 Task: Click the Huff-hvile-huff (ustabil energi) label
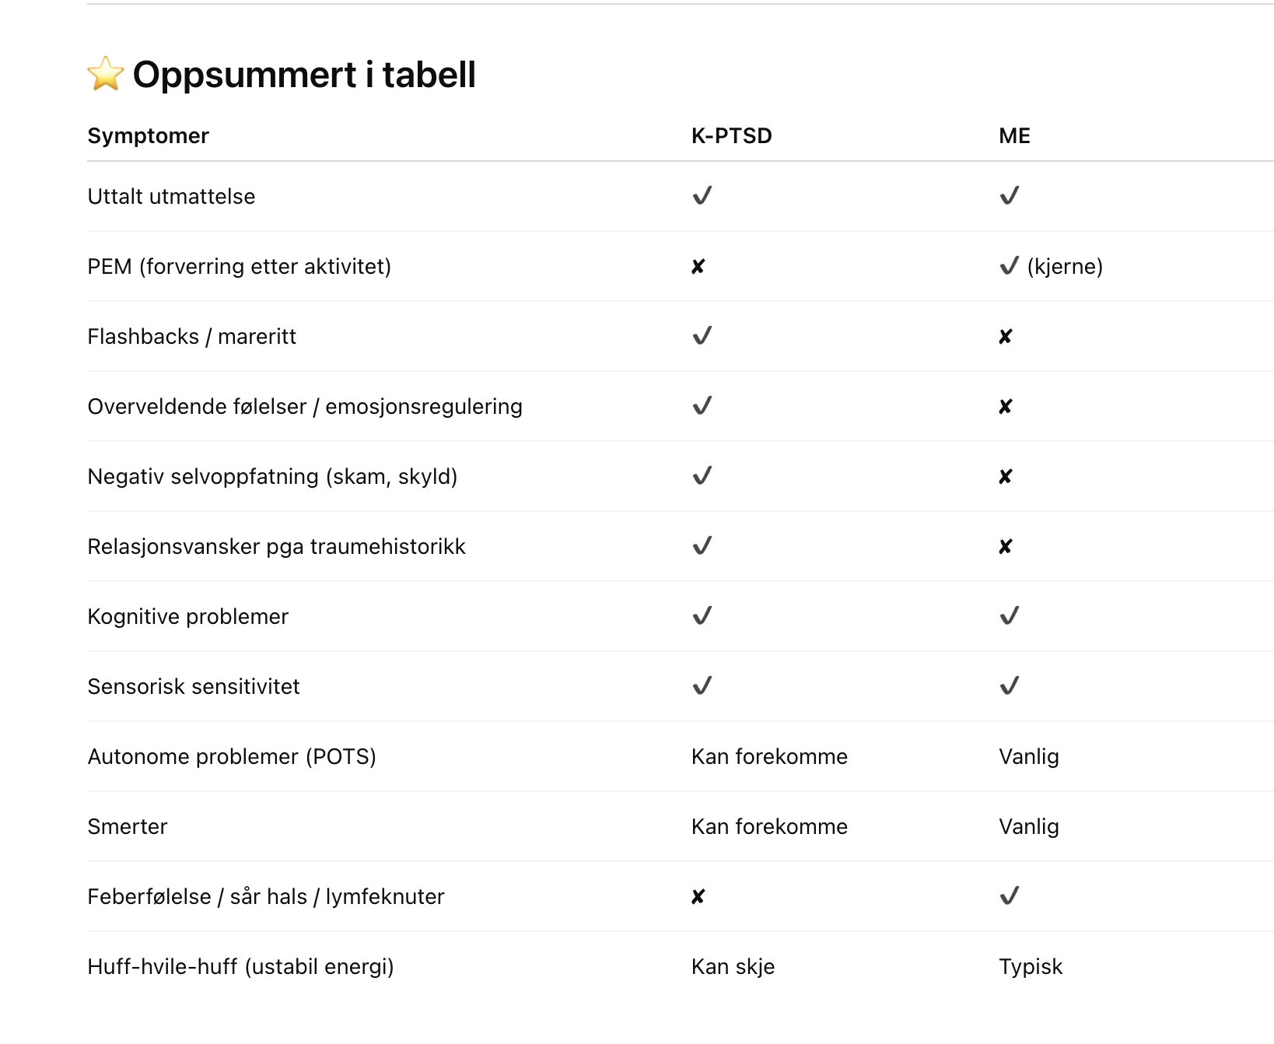240,966
